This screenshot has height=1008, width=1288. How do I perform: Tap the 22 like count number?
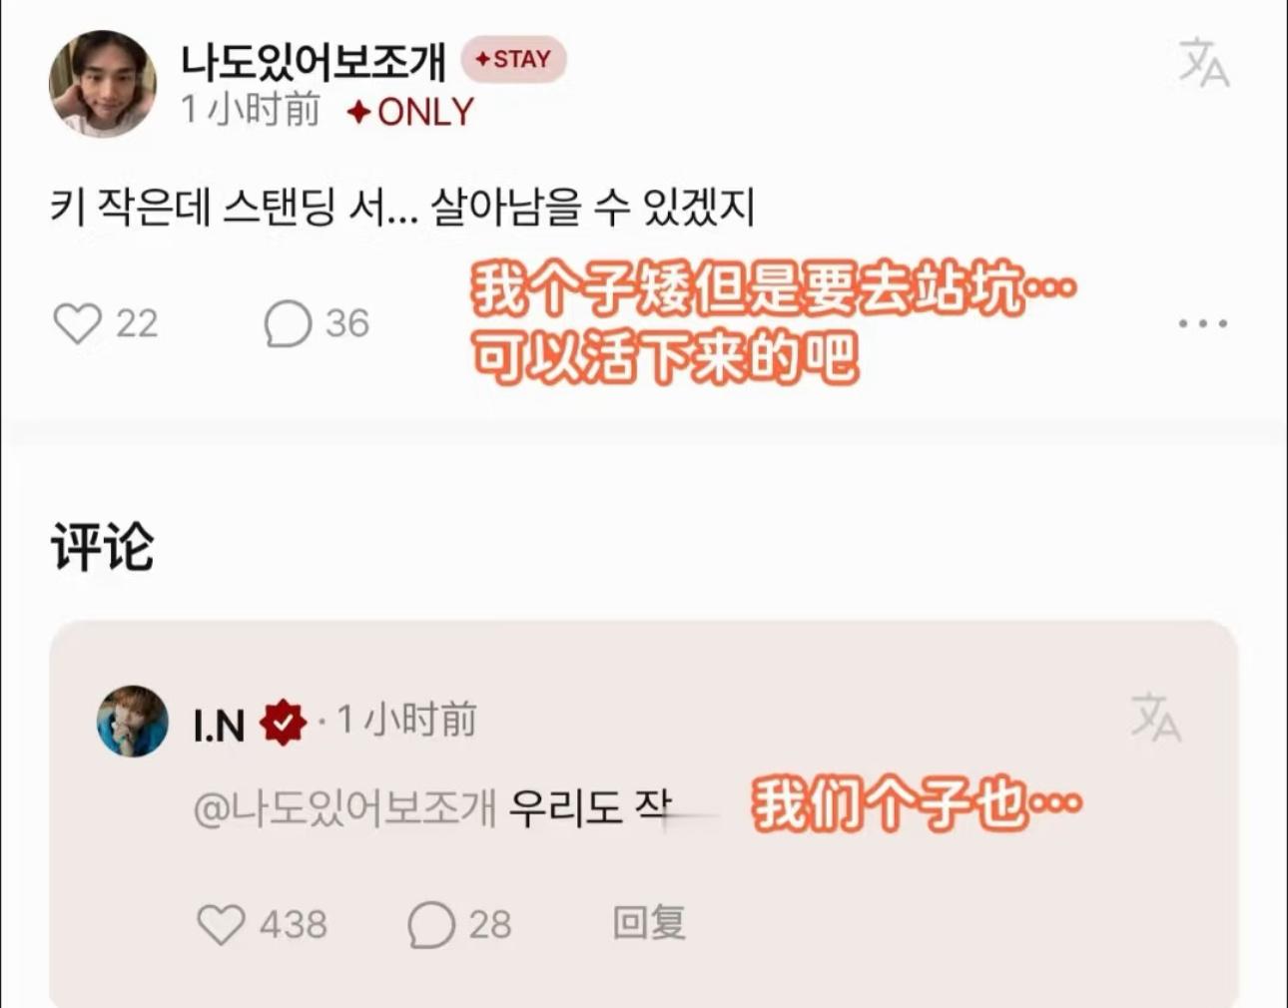click(x=137, y=323)
